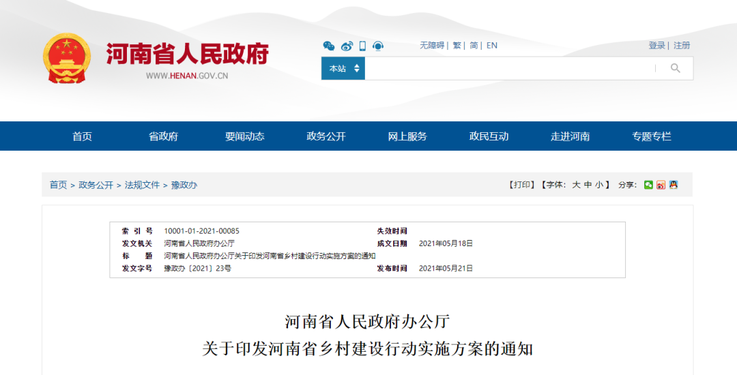737x375 pixels.
Task: Set font size to 大
Action: pos(576,185)
